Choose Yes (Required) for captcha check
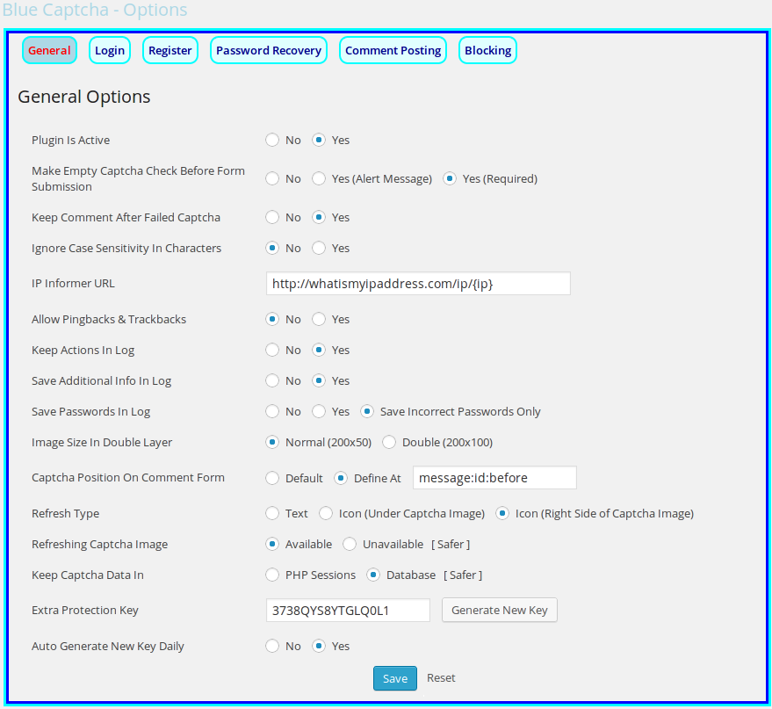The height and width of the screenshot is (709, 772). click(450, 178)
